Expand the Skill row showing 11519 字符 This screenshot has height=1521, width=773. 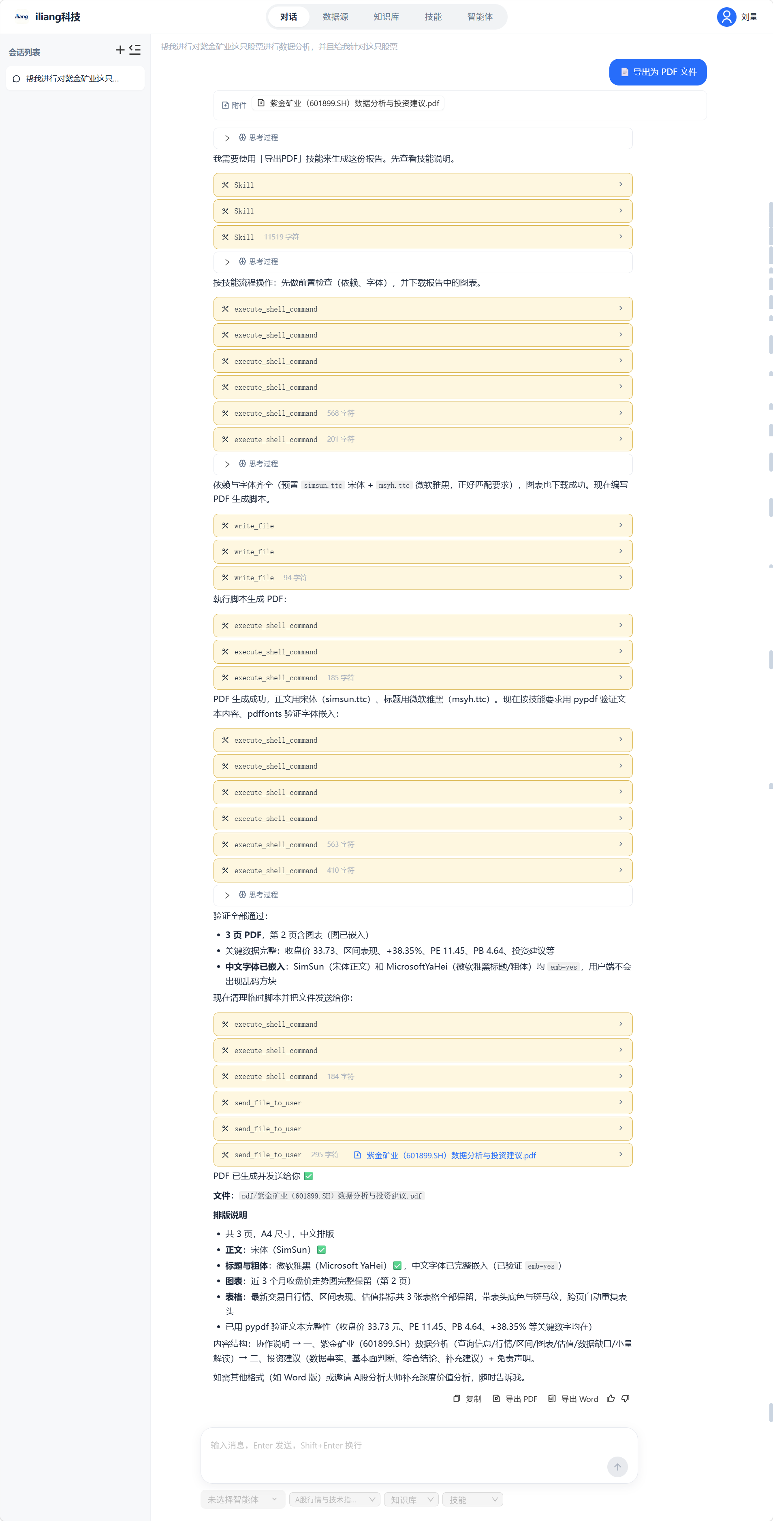pyautogui.click(x=423, y=237)
